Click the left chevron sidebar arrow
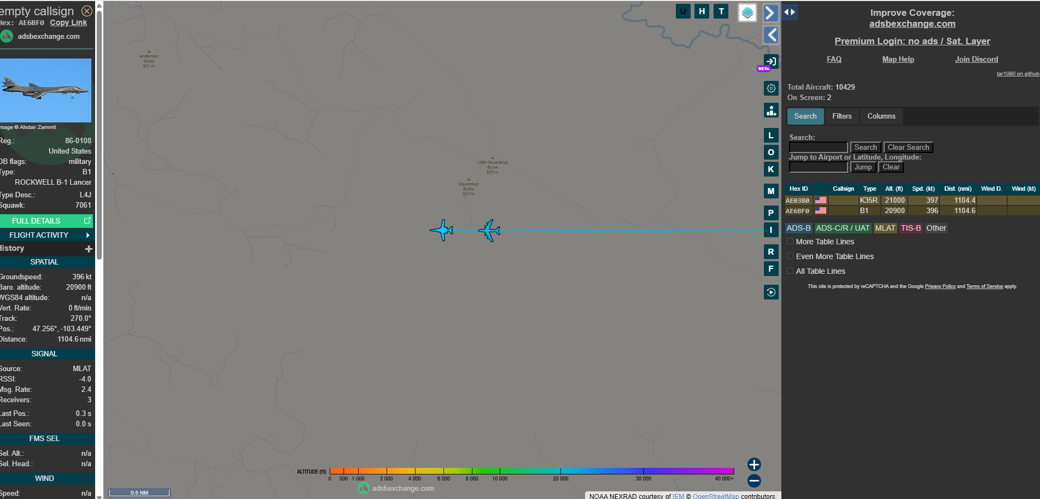 (770, 35)
